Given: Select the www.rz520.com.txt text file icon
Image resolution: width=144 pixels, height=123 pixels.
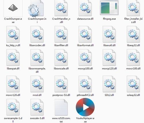Looking at the screenshot, I should (x=61, y=107).
